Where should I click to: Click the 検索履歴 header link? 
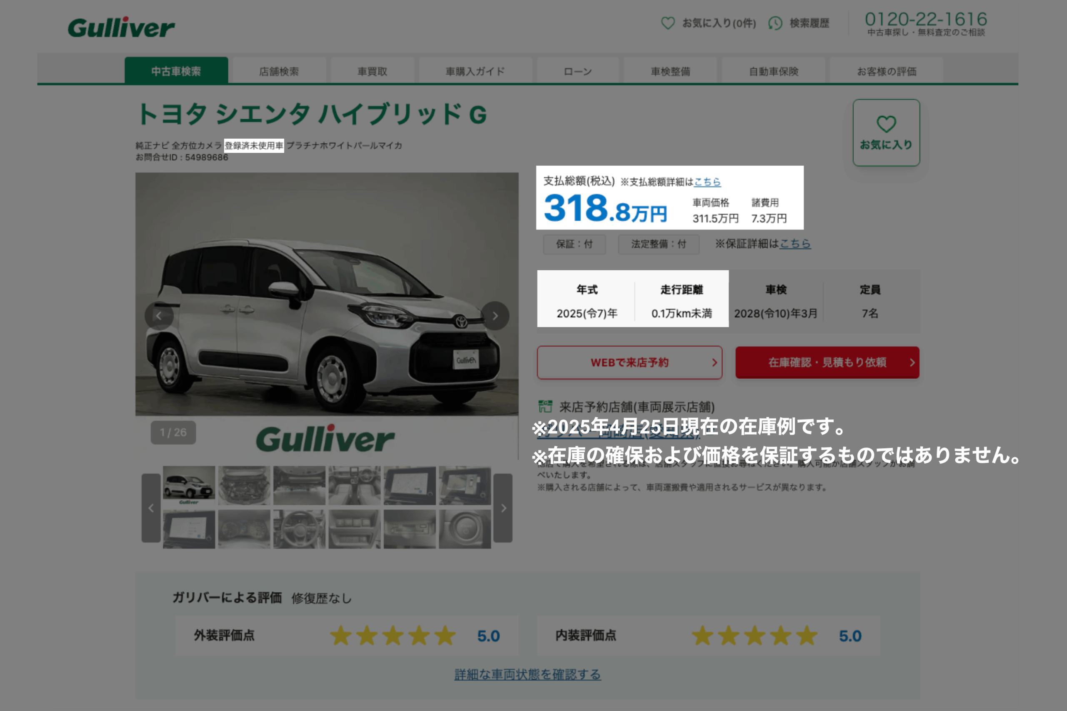coord(809,23)
